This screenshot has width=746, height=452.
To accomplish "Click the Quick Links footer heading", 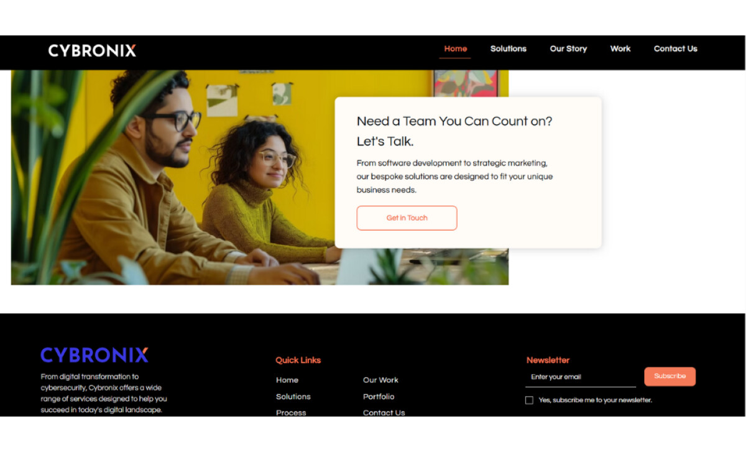I will tap(298, 360).
